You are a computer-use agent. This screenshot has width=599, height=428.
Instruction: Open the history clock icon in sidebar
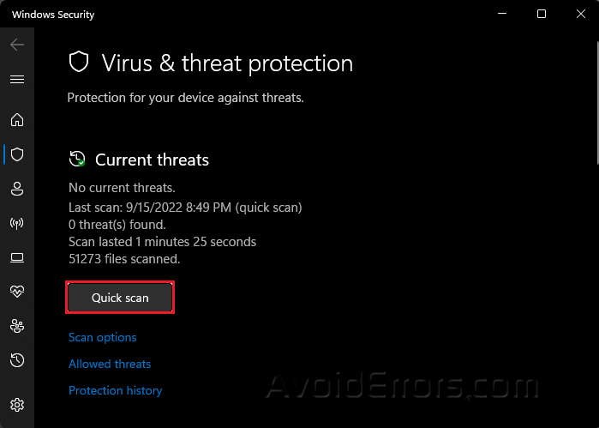coord(17,360)
